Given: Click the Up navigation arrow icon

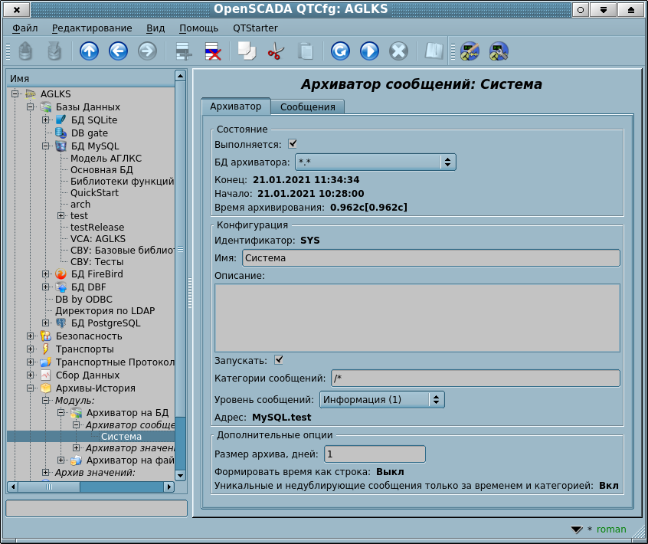Looking at the screenshot, I should point(90,51).
